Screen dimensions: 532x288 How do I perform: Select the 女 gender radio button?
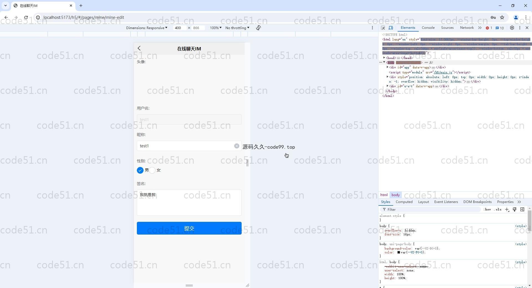pyautogui.click(x=152, y=170)
